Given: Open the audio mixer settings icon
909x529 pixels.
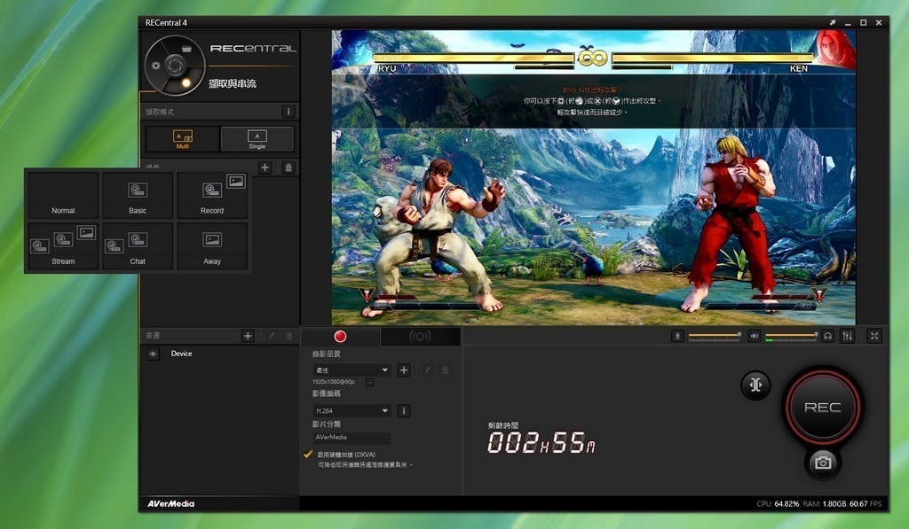Looking at the screenshot, I should pyautogui.click(x=847, y=336).
